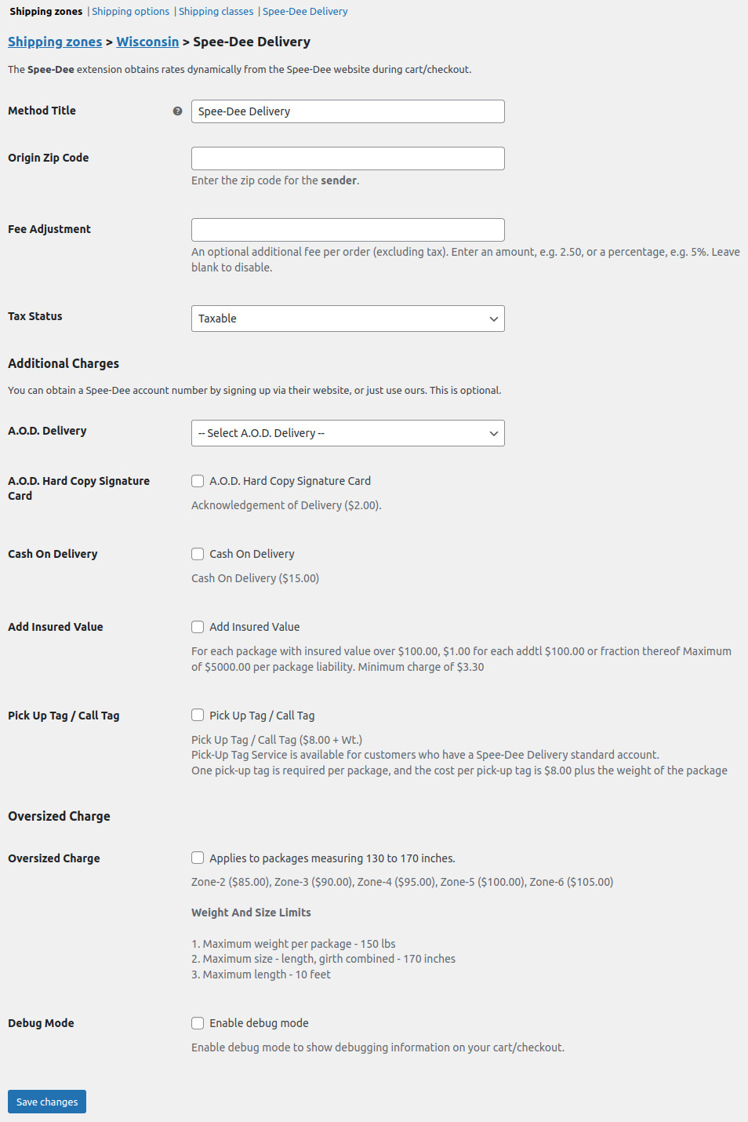
Task: Click the Method Title text field
Action: [347, 111]
